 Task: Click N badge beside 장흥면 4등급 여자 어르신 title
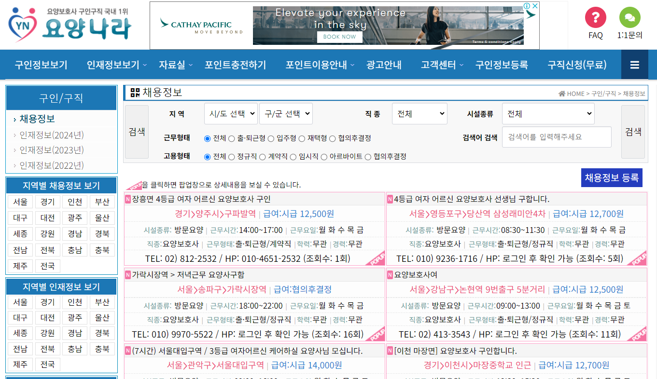[x=128, y=199]
